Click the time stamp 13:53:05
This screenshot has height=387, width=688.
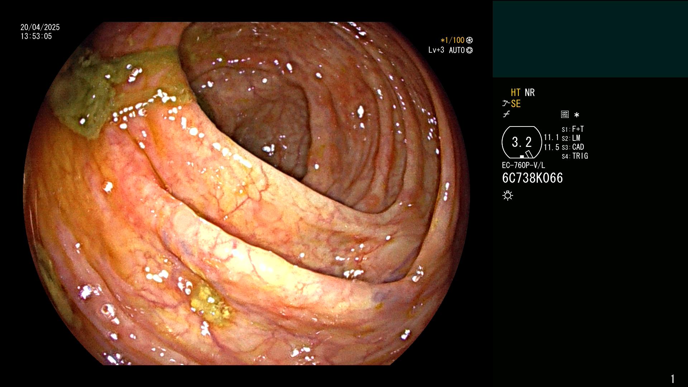point(36,36)
